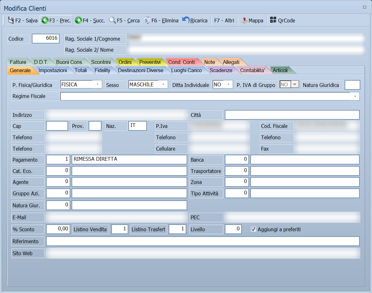Click the Naz. field showing IT
372x293 pixels.
[x=137, y=126]
